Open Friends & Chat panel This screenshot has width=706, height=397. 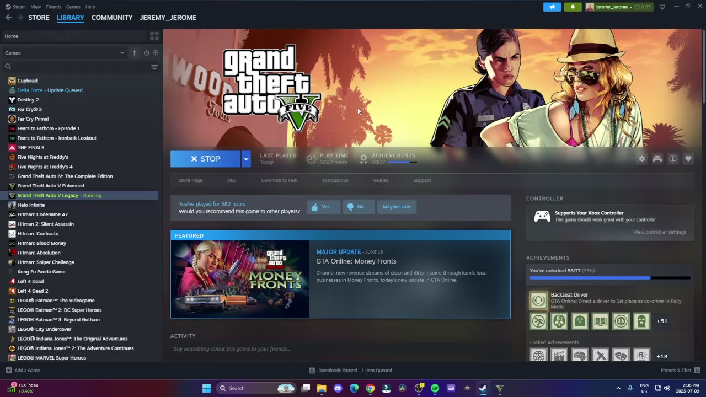click(x=680, y=371)
